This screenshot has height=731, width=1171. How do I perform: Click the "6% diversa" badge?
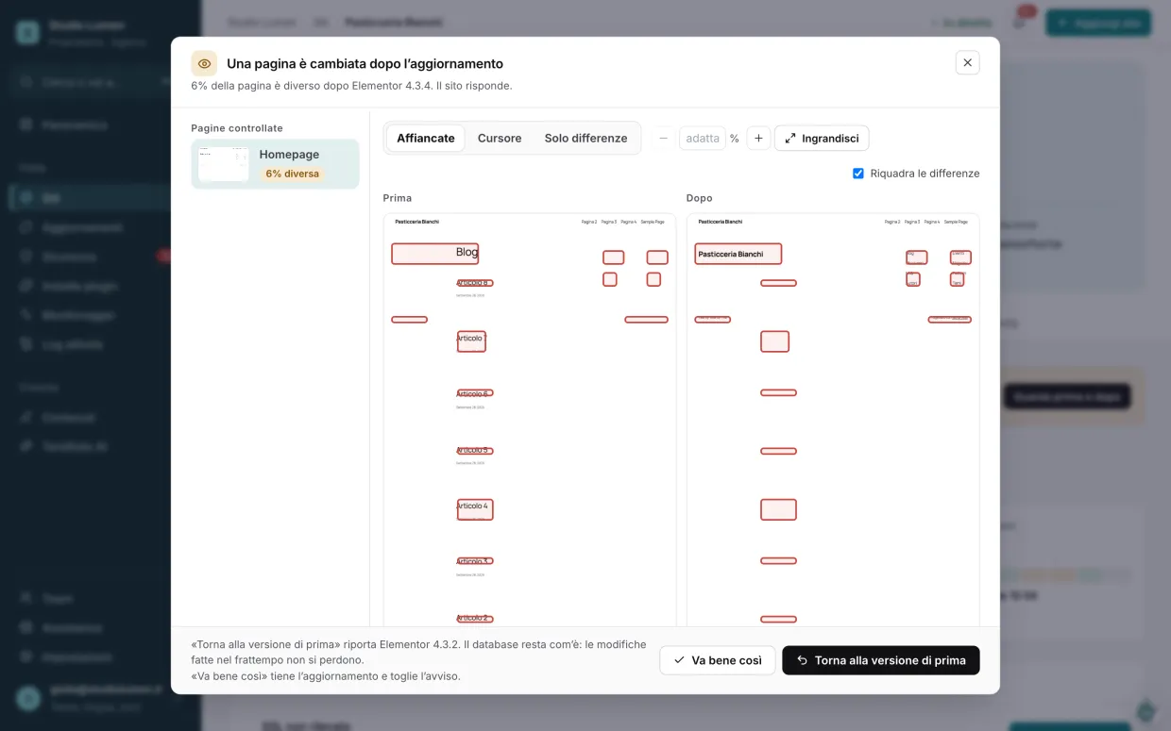pyautogui.click(x=293, y=174)
